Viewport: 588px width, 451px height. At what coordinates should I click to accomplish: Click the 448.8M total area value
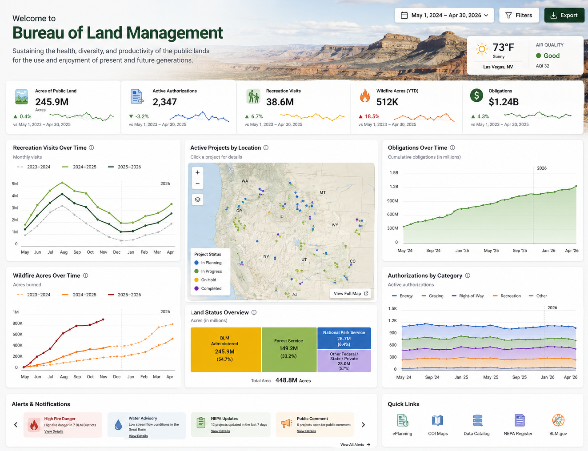286,380
